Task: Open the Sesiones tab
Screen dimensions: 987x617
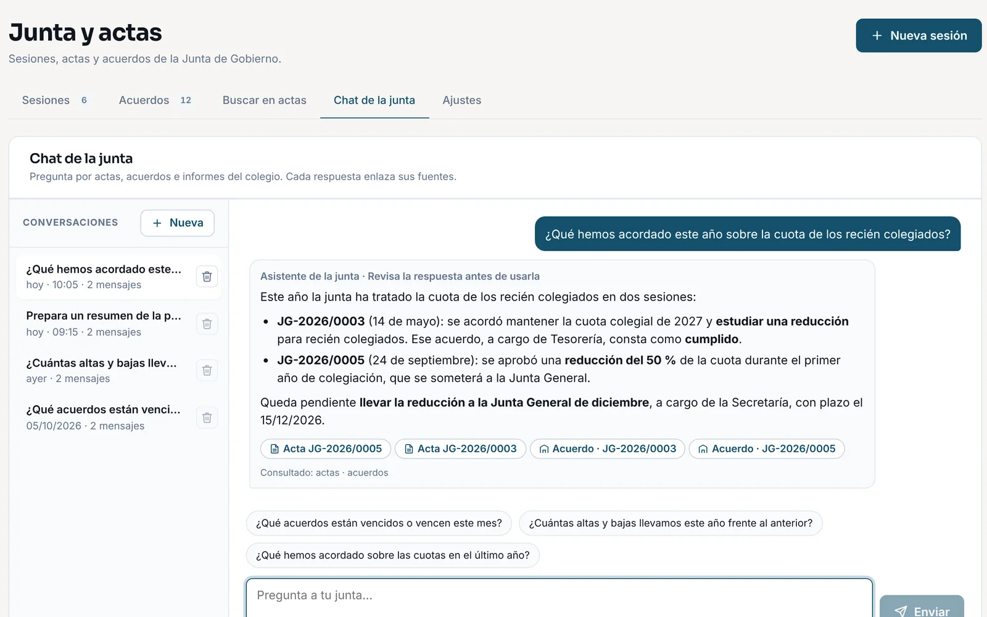Action: point(56,100)
